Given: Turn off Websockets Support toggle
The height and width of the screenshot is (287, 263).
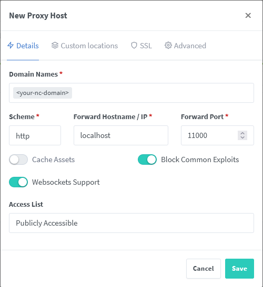Looking at the screenshot, I should pos(18,182).
